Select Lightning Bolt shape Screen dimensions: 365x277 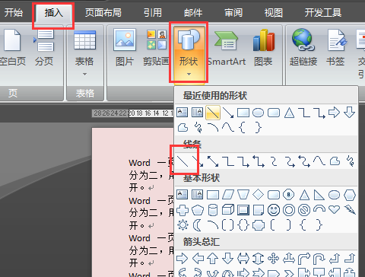tap(350, 209)
